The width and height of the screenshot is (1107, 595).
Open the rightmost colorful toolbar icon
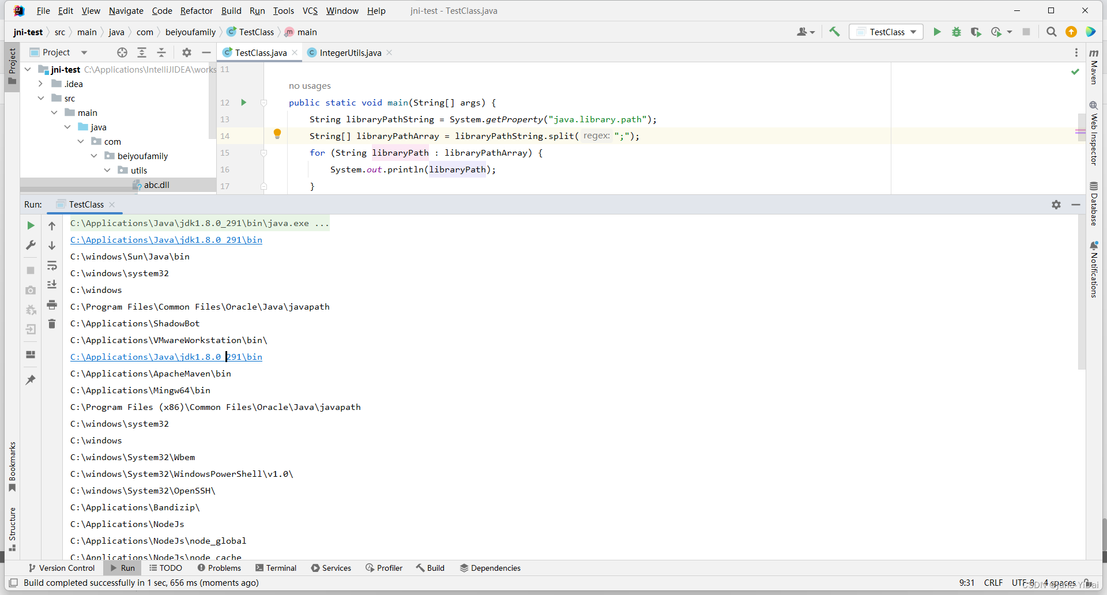1091,32
